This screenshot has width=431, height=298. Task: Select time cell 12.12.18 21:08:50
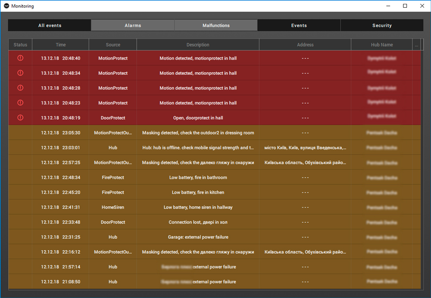point(60,282)
